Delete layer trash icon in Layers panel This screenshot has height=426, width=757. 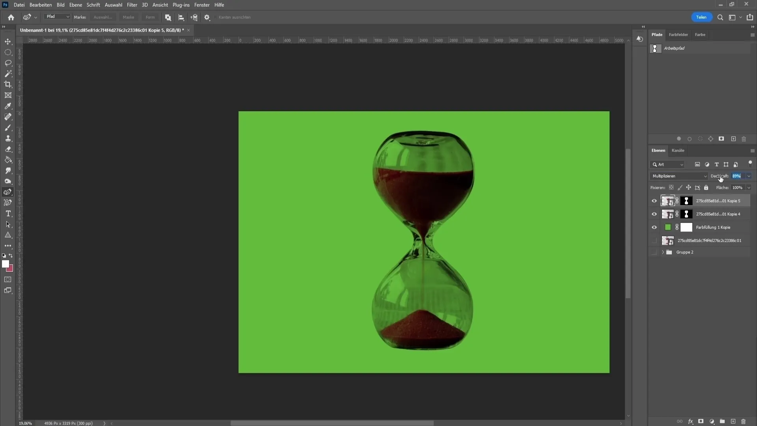coord(744,422)
